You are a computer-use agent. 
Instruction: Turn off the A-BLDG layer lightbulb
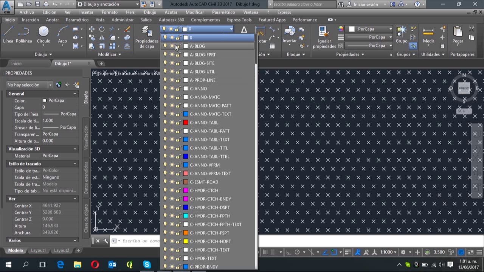pos(165,46)
